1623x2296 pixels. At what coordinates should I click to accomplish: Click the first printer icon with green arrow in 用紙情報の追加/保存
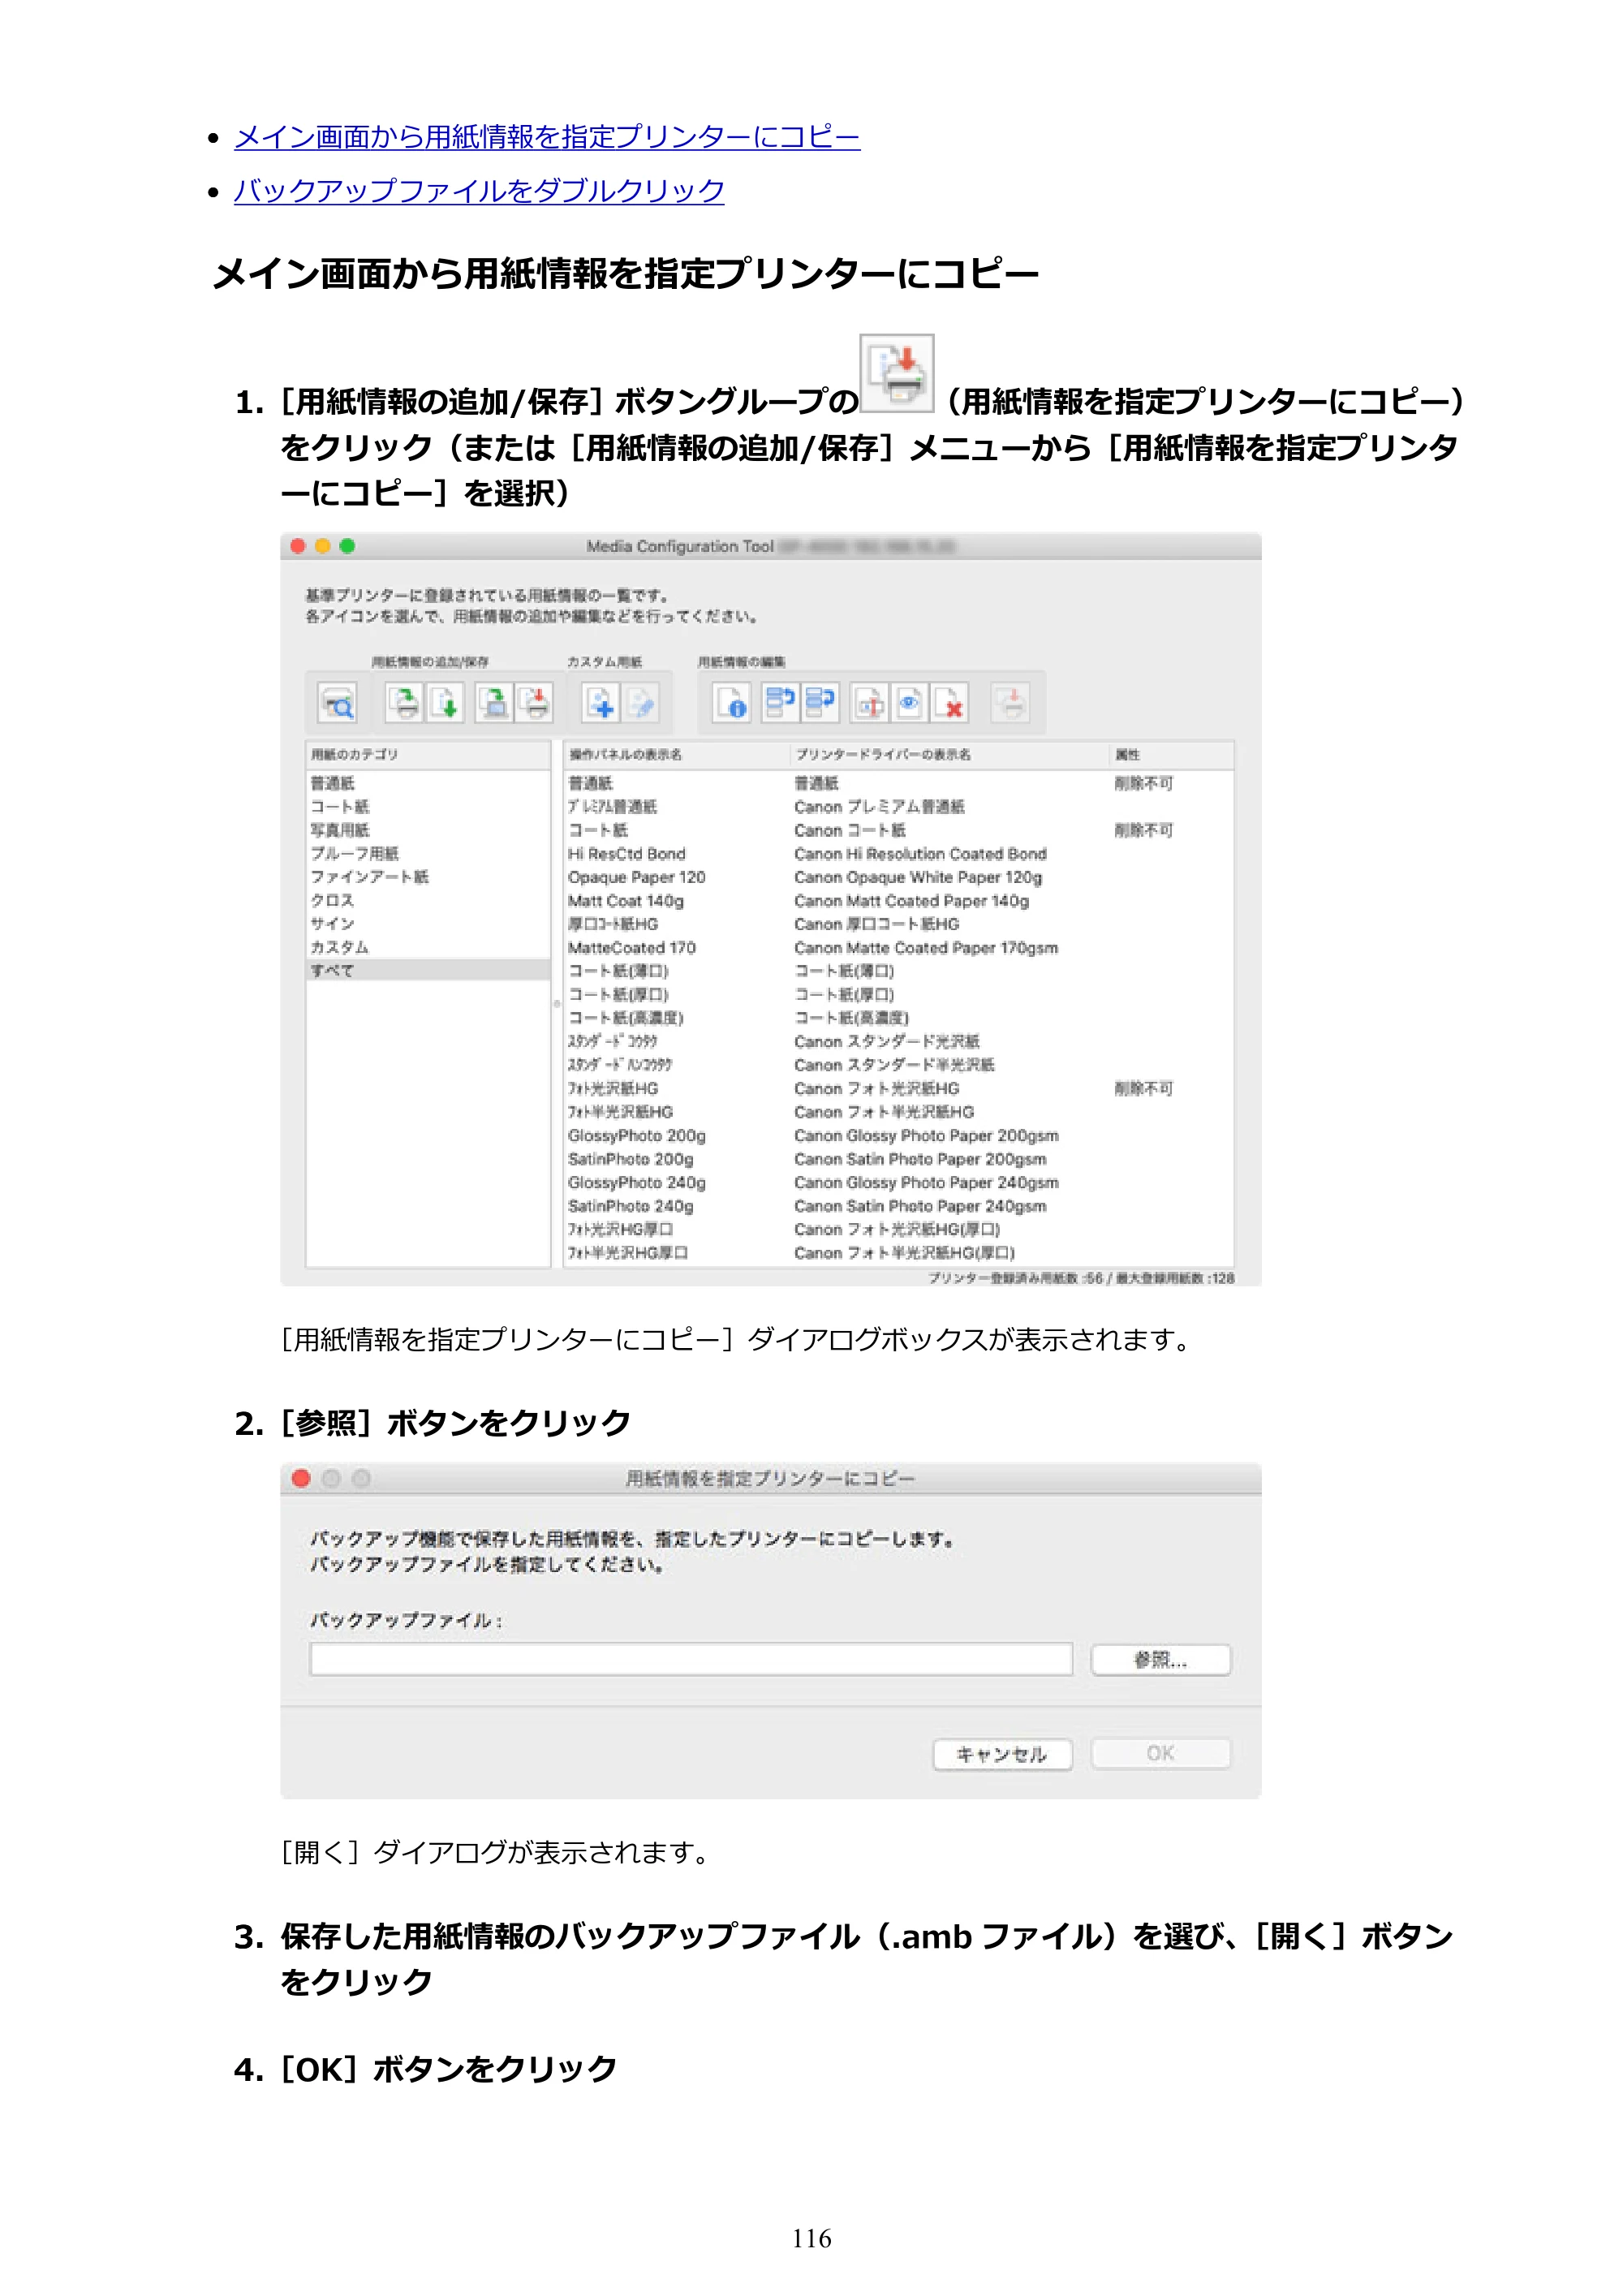[405, 702]
